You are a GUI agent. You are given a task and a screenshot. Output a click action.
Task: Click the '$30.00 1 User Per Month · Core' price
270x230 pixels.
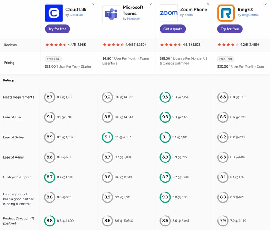coord(241,67)
